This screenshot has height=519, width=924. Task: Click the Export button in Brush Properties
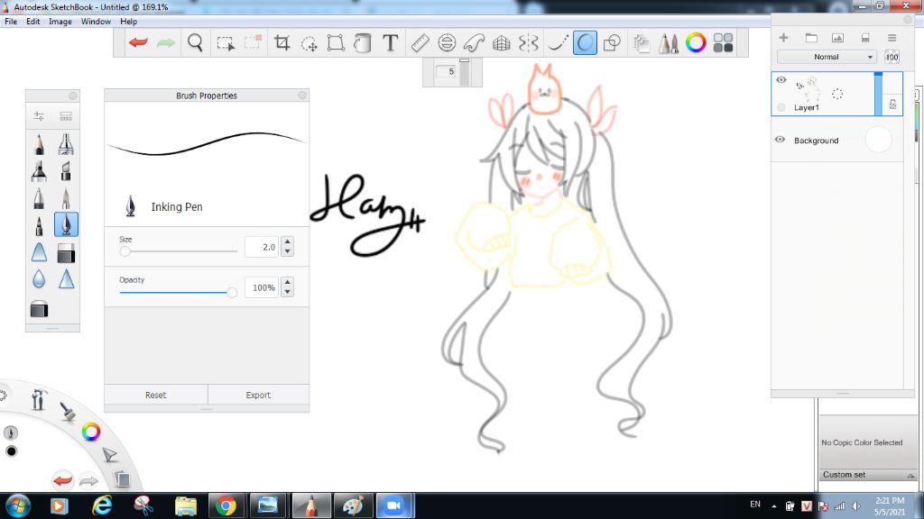(x=258, y=395)
